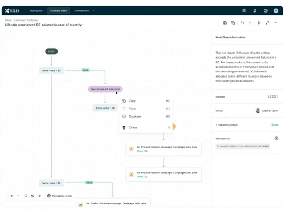Open the Workspace tab
285x214 pixels.
[x=36, y=11]
